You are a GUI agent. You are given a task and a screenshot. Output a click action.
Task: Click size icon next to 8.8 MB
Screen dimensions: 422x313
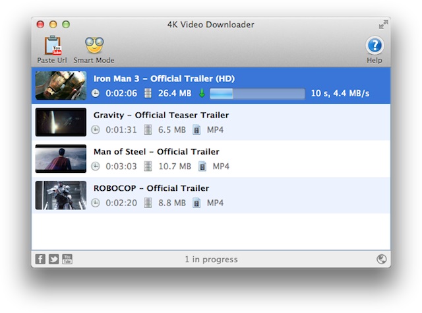coord(148,203)
